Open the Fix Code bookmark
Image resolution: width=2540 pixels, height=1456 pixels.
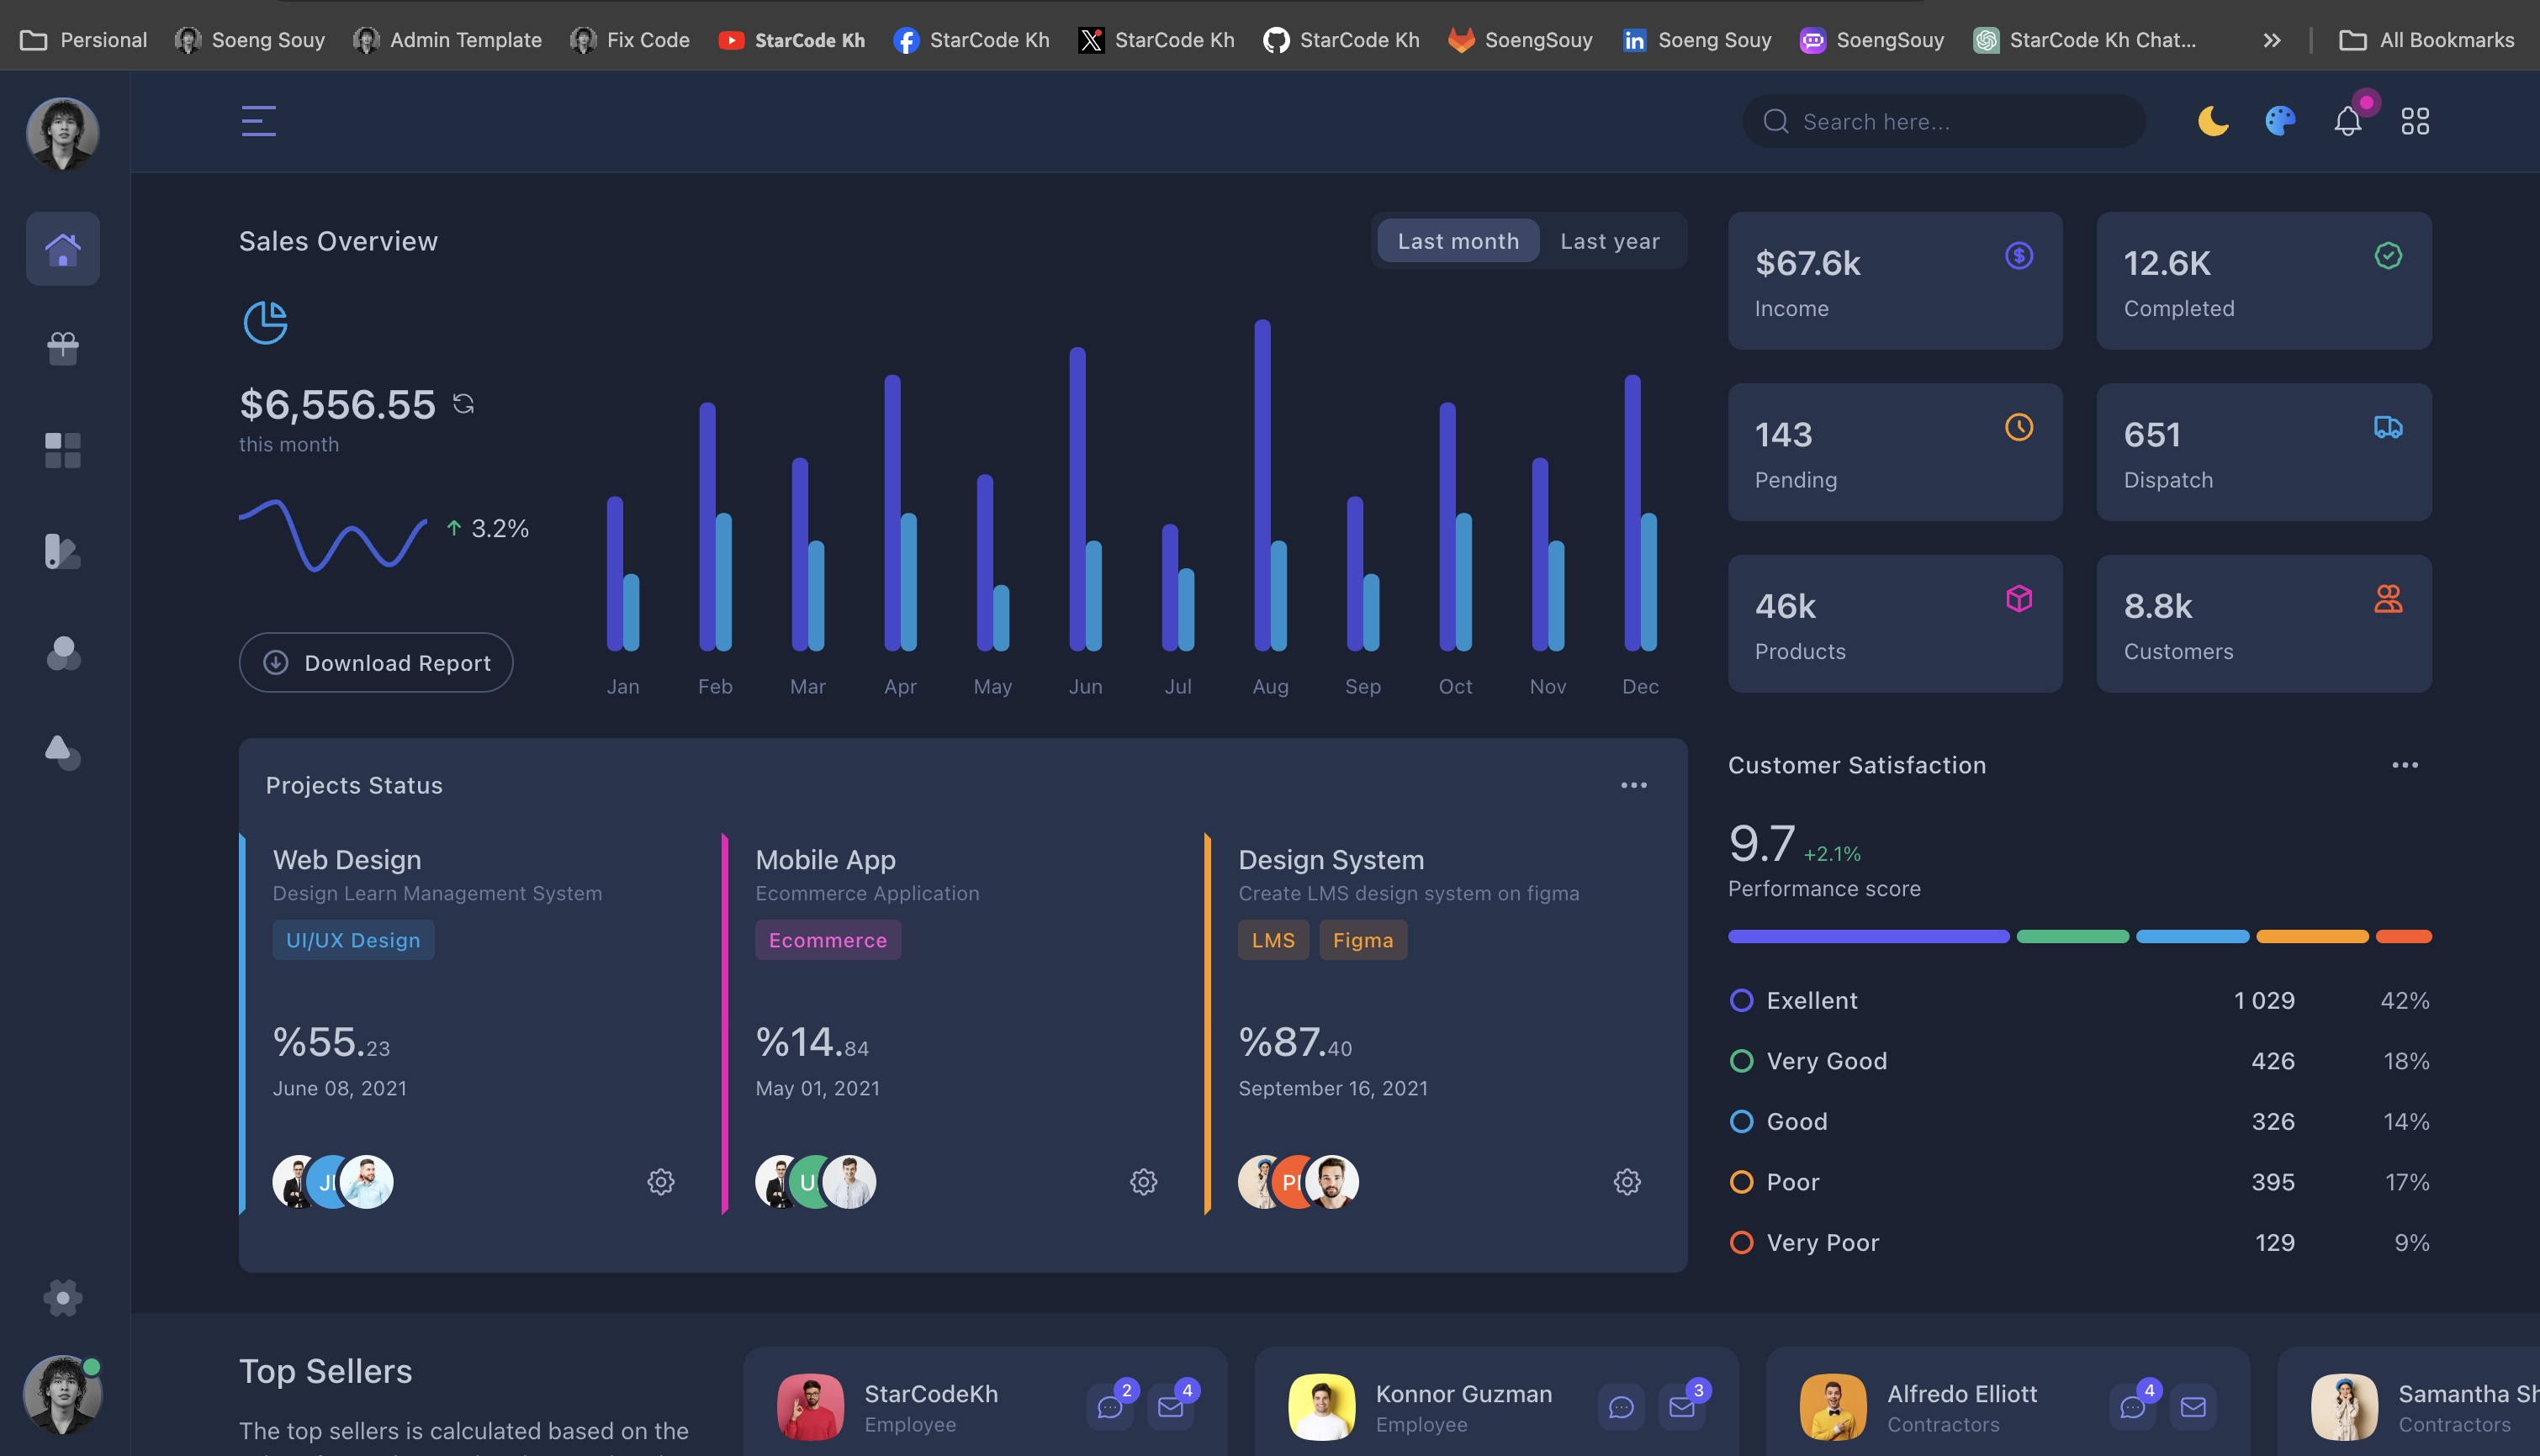point(629,40)
